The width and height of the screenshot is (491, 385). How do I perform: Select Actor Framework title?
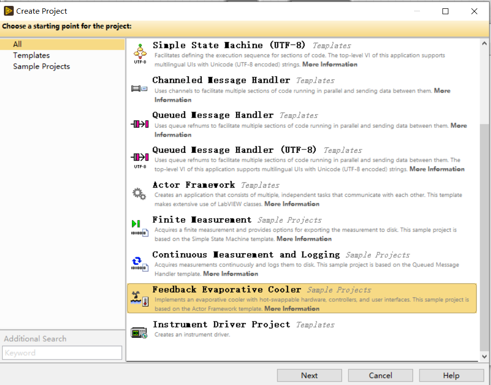click(x=194, y=185)
